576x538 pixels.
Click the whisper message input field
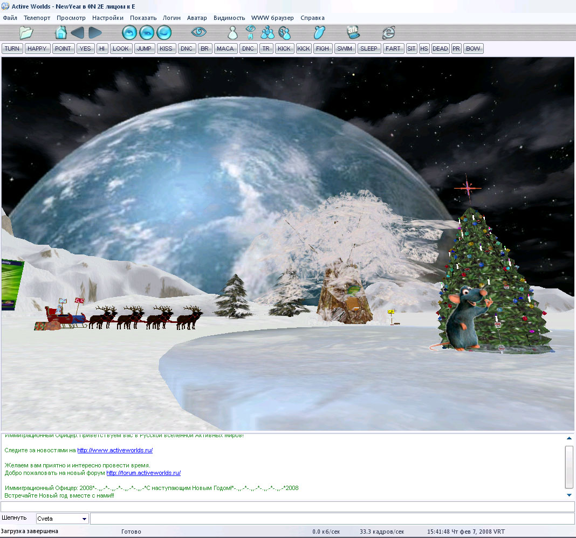tap(332, 519)
